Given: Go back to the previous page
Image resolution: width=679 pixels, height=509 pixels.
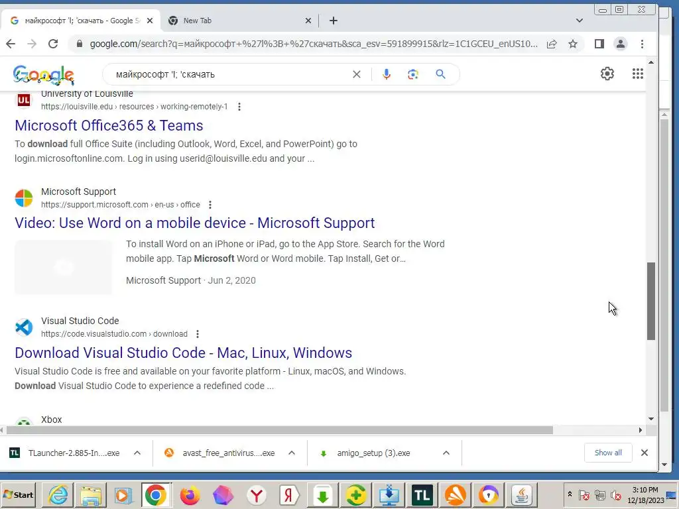Looking at the screenshot, I should [x=11, y=44].
